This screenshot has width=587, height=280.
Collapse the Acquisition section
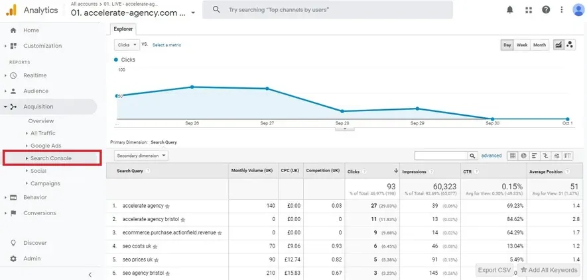tap(5, 107)
